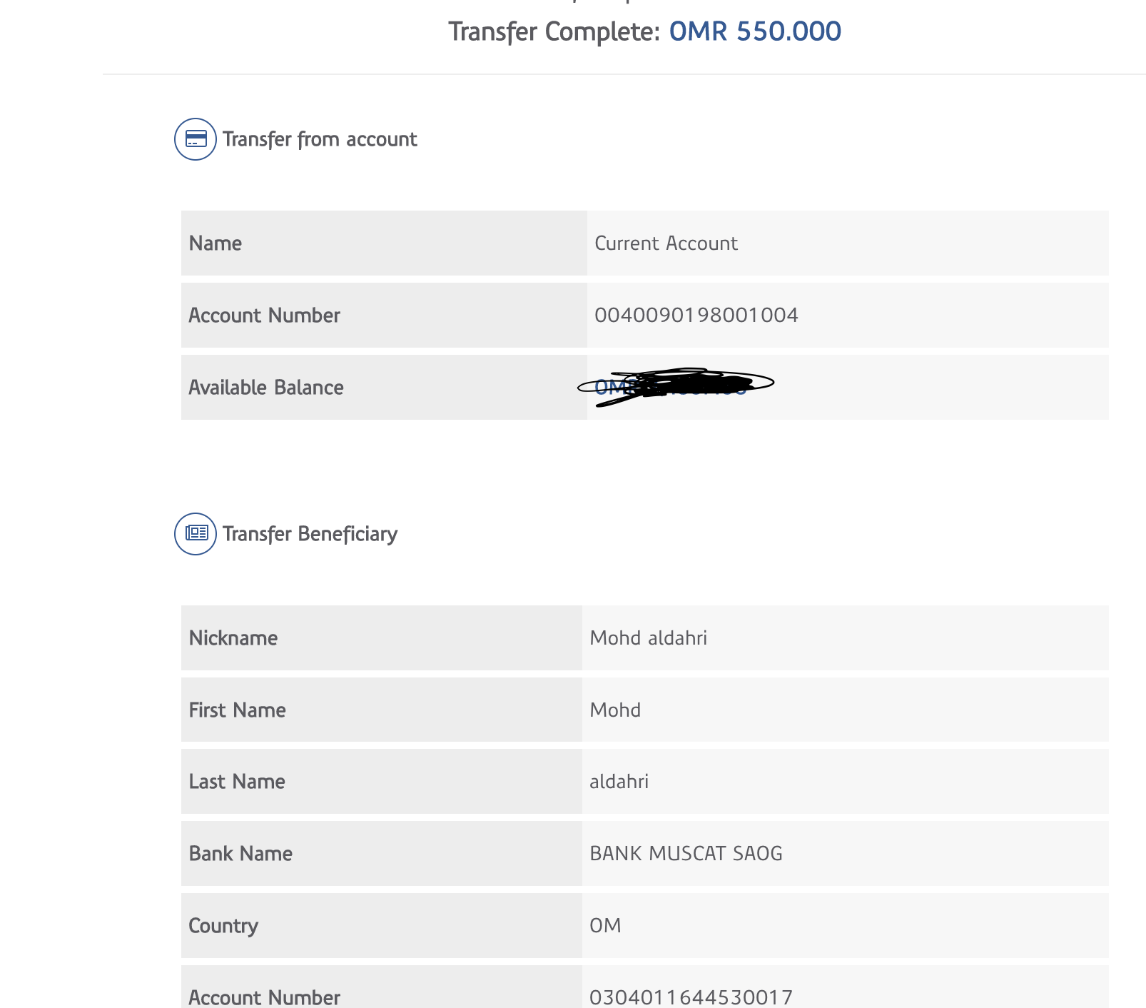
Task: Click the scribbled-out available balance value
Action: (x=674, y=386)
